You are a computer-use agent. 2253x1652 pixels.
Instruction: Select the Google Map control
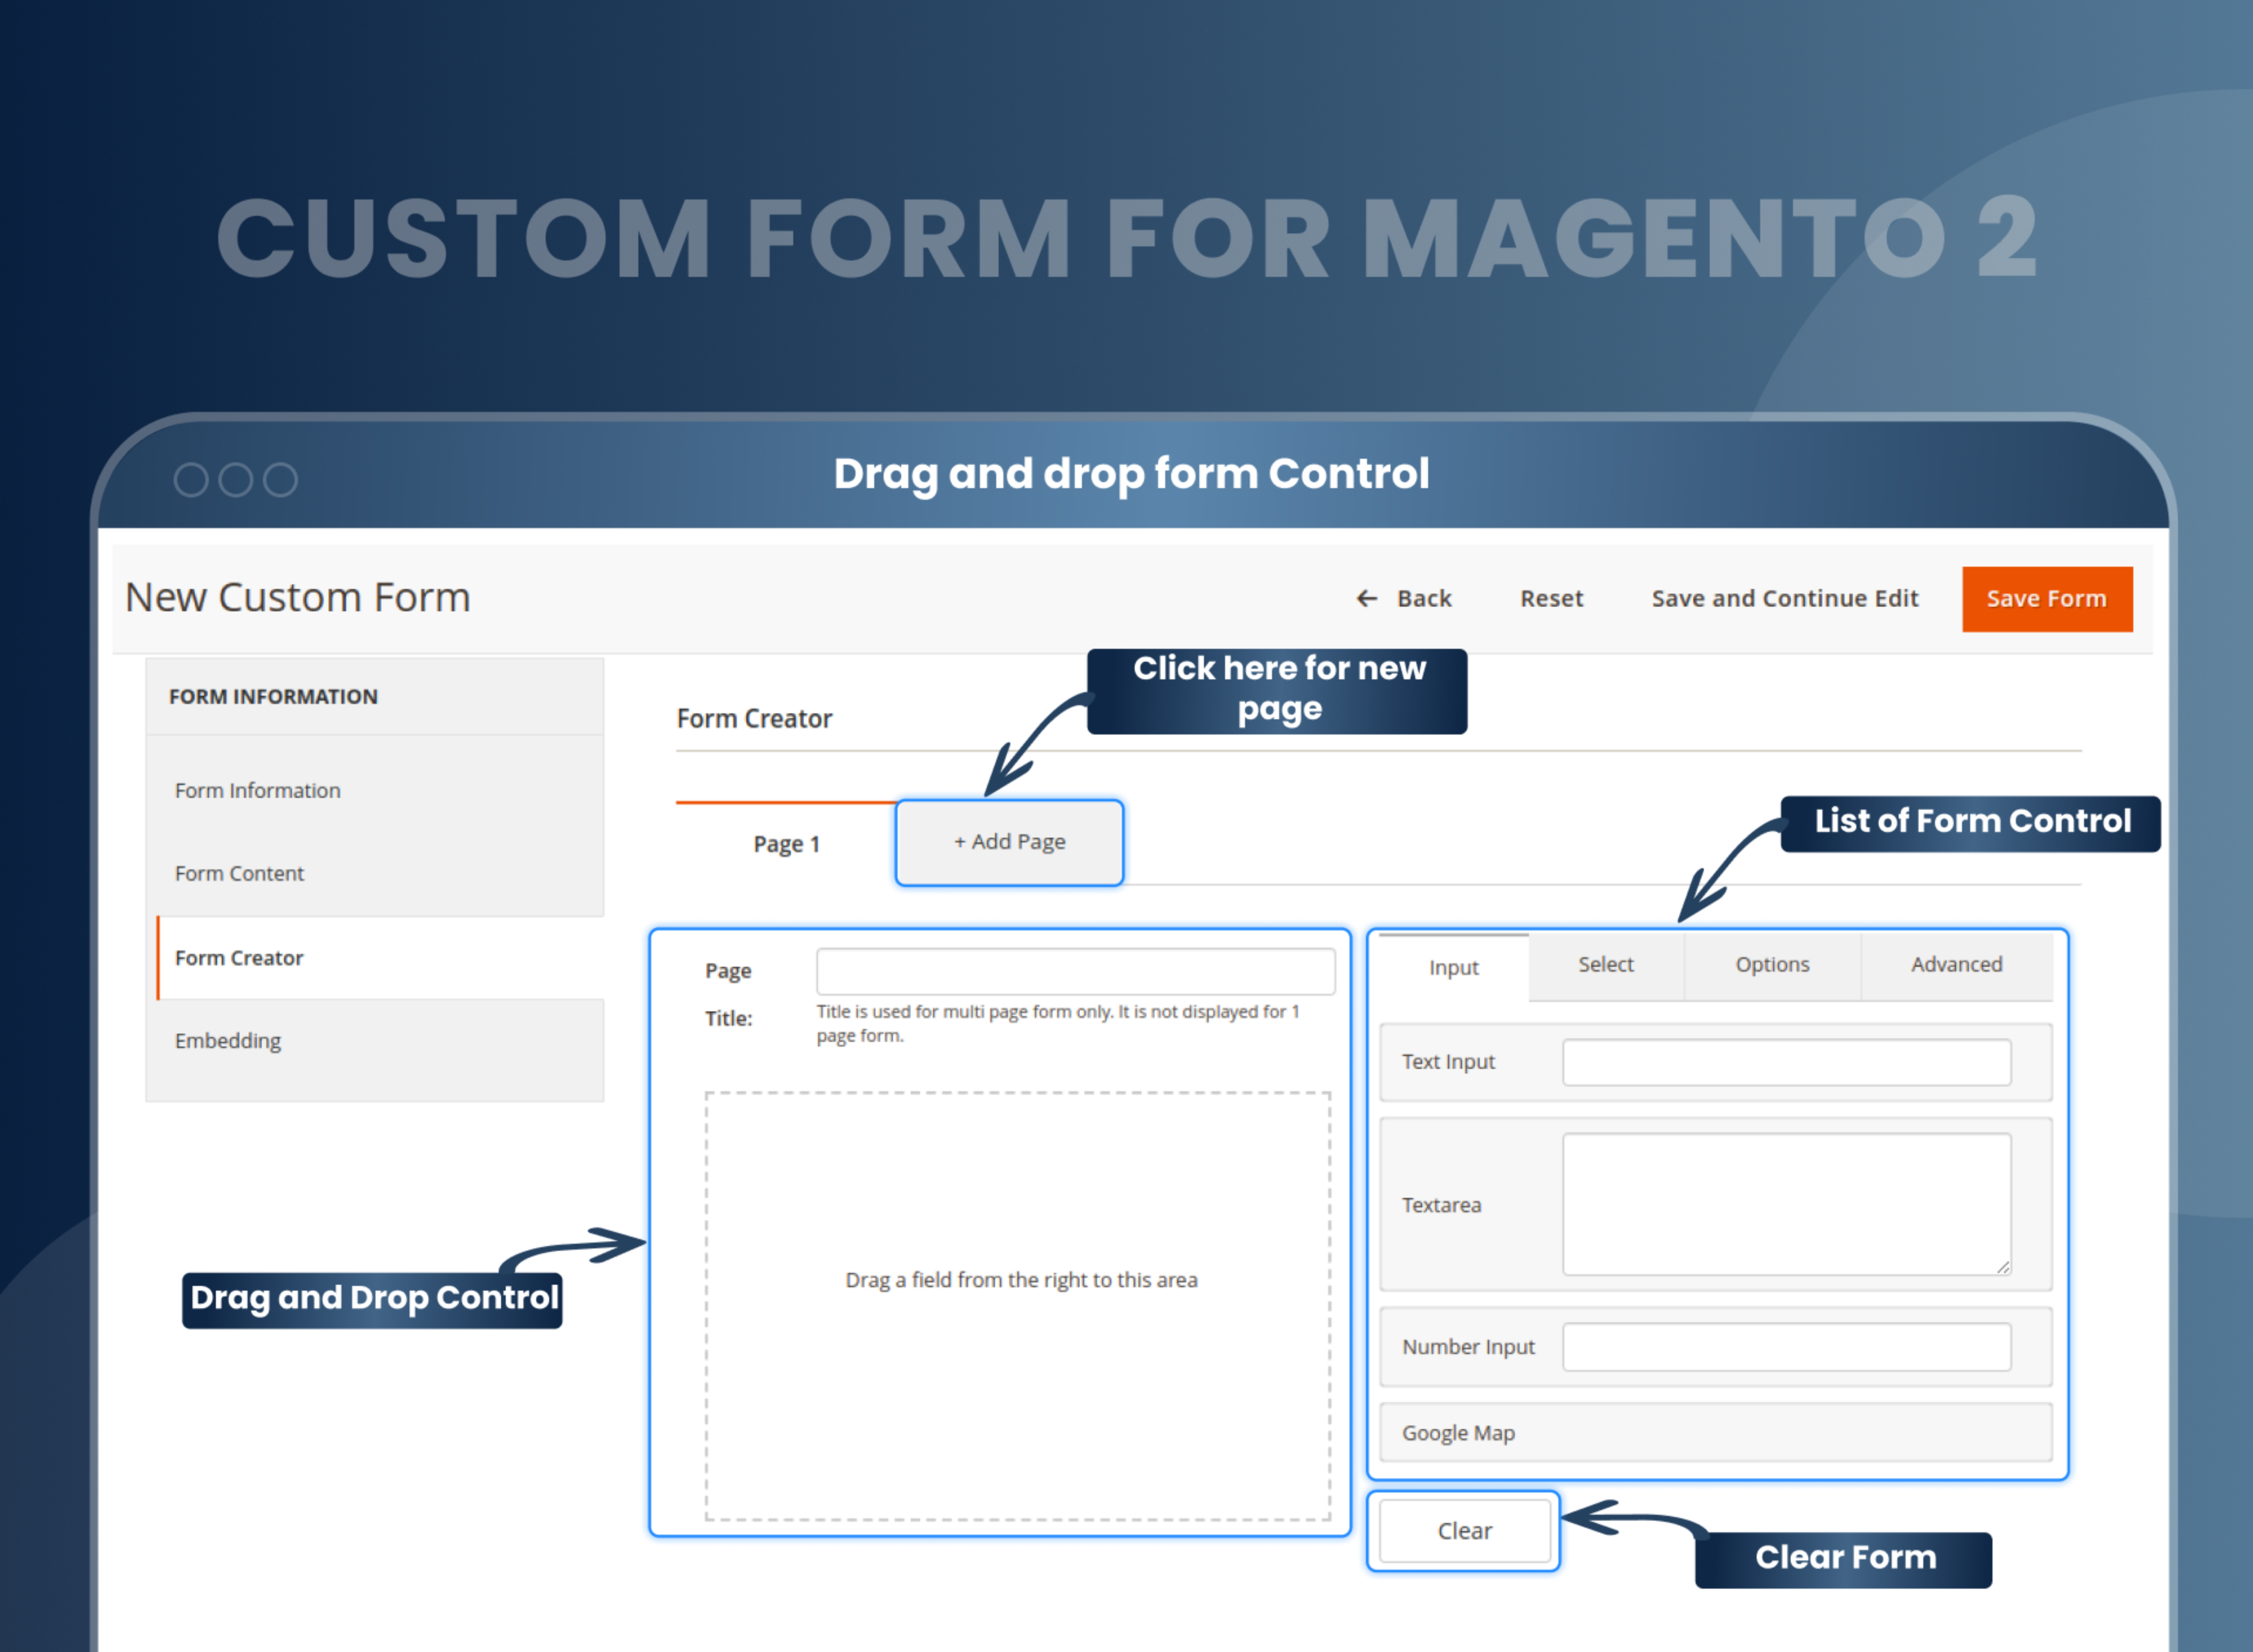tap(1715, 1432)
